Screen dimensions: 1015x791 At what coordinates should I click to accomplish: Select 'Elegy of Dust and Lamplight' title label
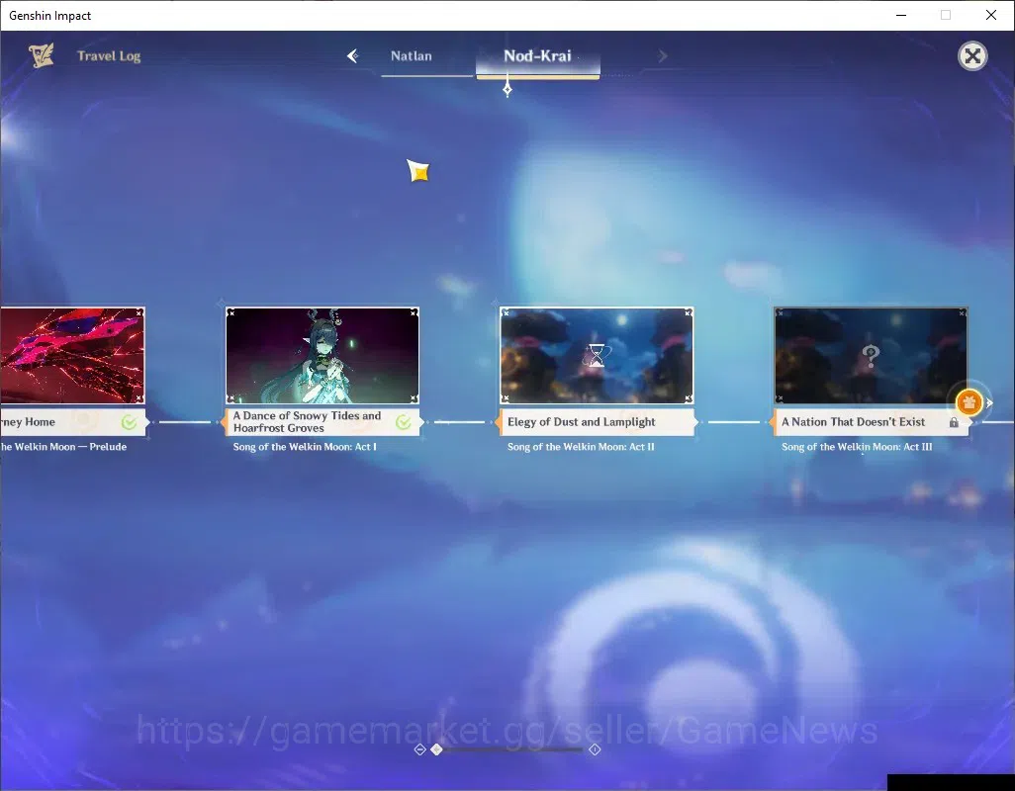(582, 421)
